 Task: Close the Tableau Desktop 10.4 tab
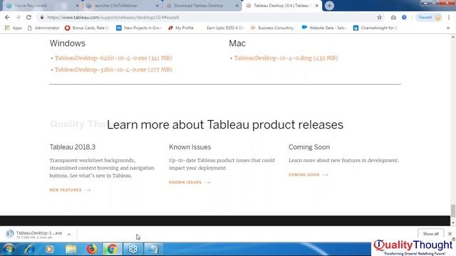(316, 6)
